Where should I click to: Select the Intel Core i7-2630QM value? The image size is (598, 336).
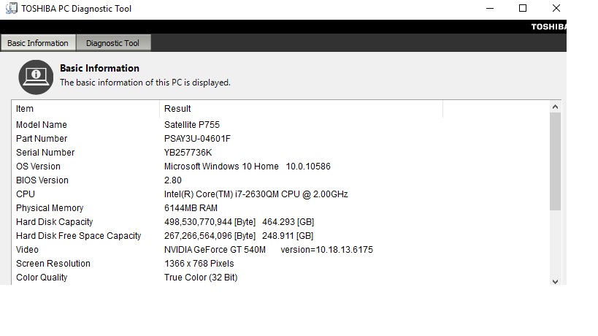pyautogui.click(x=256, y=194)
